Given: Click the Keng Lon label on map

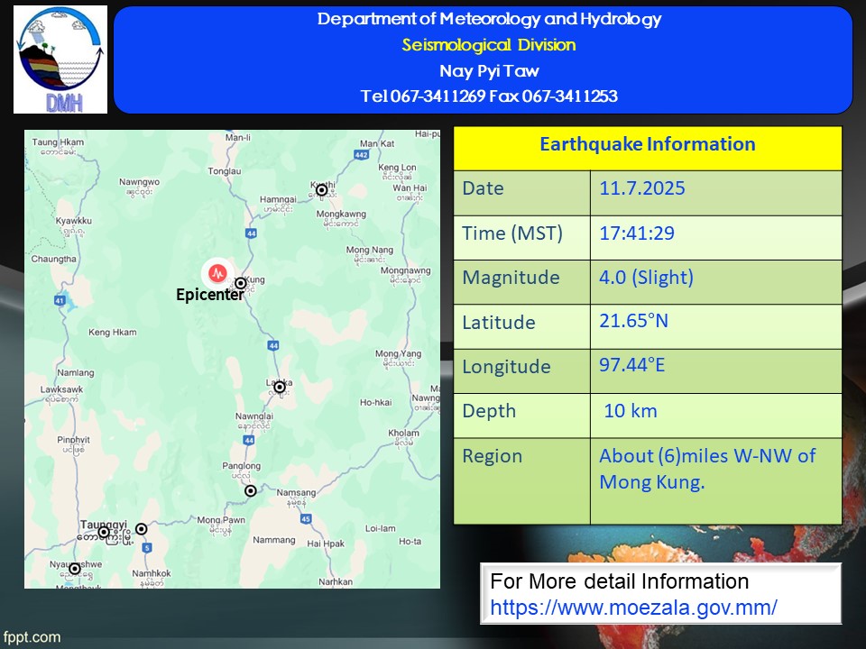Looking at the screenshot, I should pyautogui.click(x=397, y=168).
